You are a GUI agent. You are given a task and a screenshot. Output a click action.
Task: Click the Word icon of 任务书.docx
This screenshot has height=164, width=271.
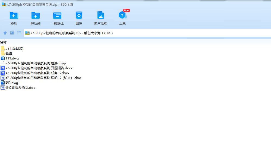click(x=3, y=73)
